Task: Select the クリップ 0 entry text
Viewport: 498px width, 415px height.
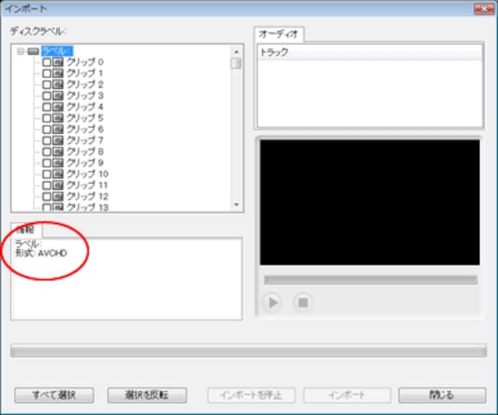Action: 85,62
